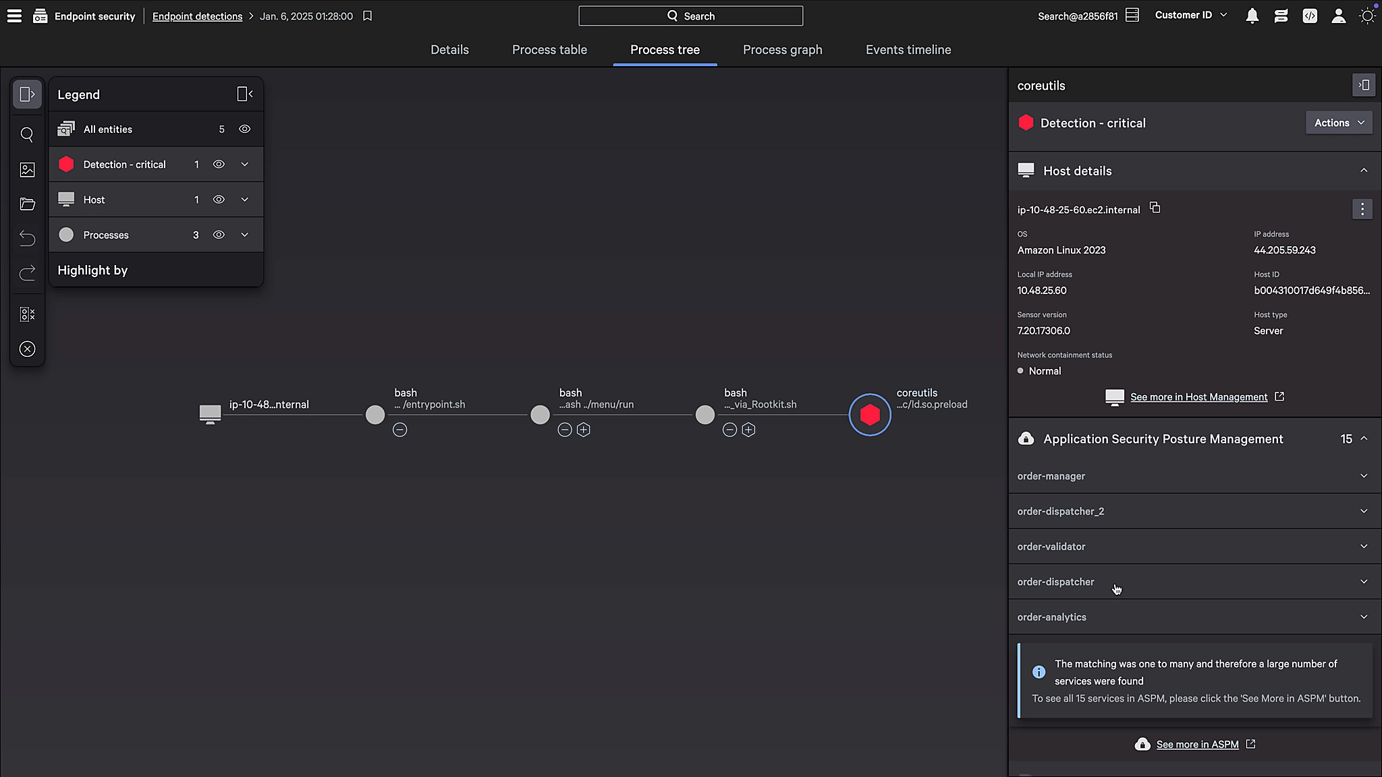Collapse the coreutils details side panel
This screenshot has height=777, width=1382.
click(1364, 85)
